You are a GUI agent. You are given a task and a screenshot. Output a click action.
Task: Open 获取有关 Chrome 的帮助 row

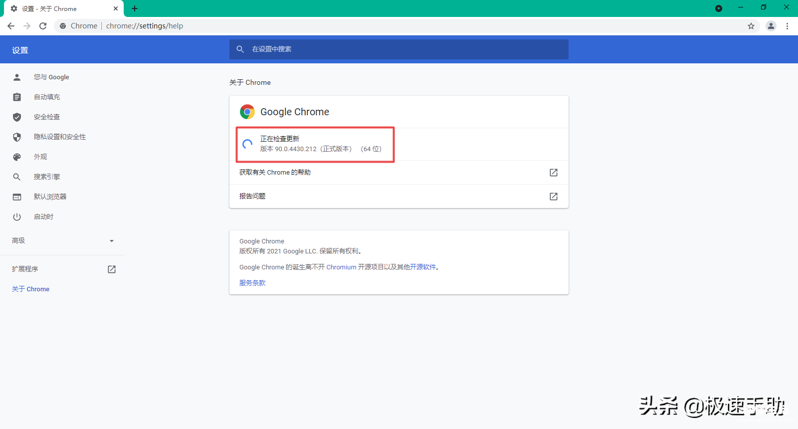point(399,173)
